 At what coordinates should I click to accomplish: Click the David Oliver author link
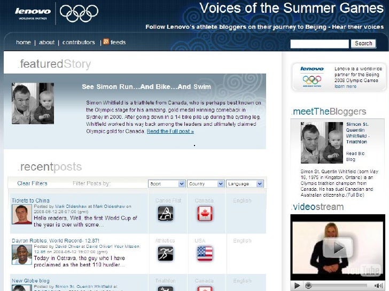coord(67,246)
